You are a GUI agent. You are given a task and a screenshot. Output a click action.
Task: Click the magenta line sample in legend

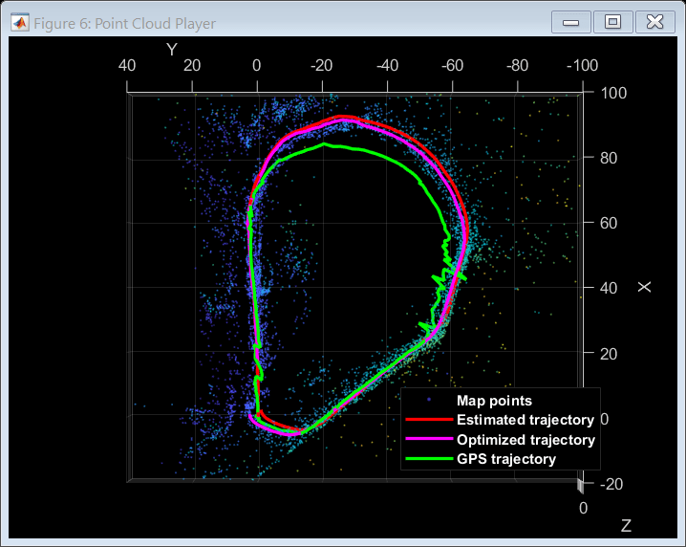[x=429, y=440]
